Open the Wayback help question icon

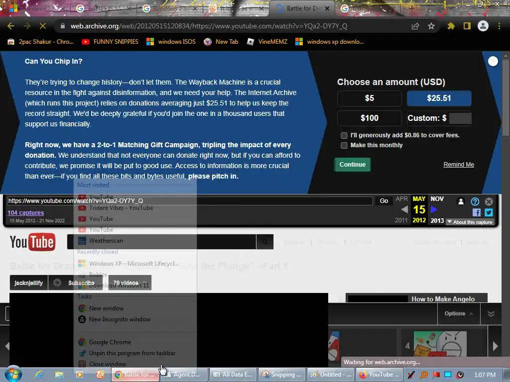coord(475,201)
